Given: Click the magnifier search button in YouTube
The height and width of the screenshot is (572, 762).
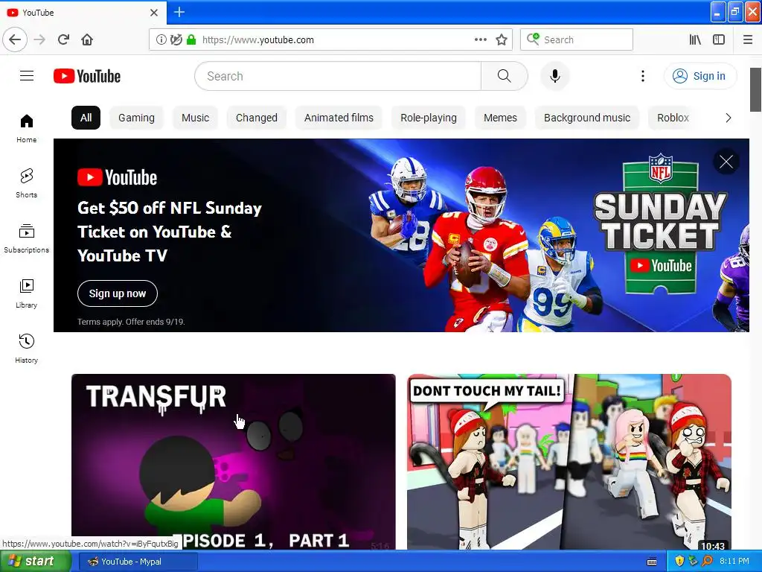Looking at the screenshot, I should pos(505,76).
